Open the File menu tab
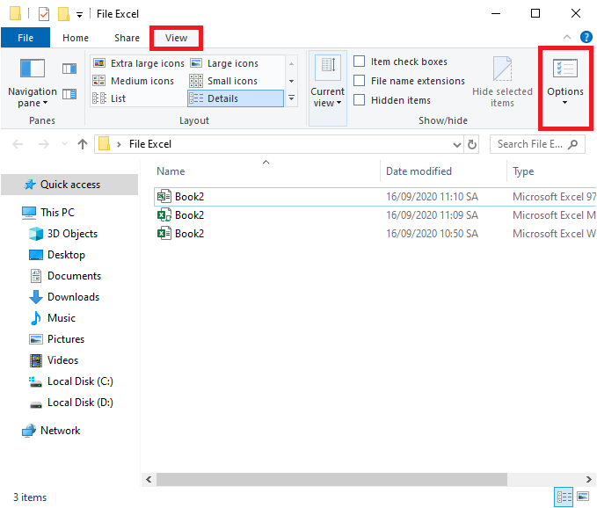 [x=25, y=38]
